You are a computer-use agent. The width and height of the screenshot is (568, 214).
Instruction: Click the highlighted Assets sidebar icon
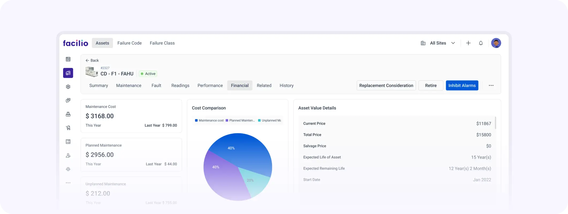pyautogui.click(x=68, y=73)
